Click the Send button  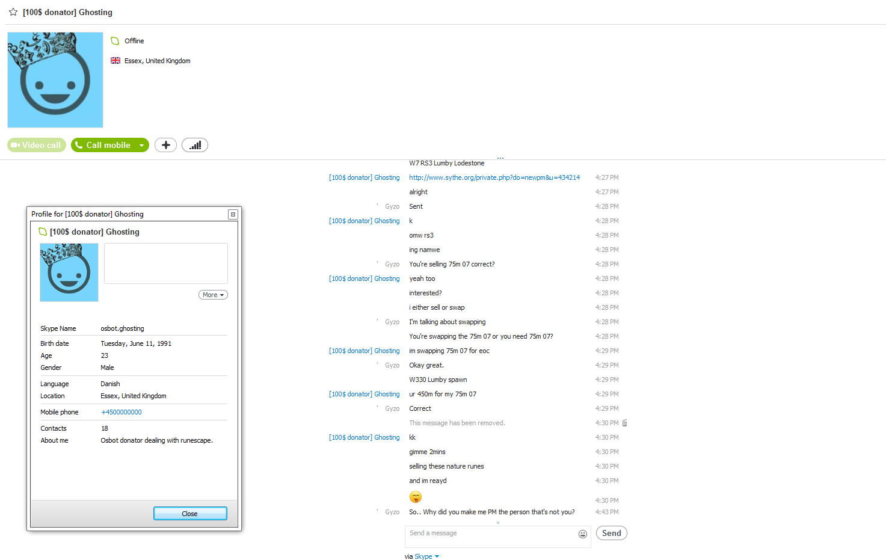point(612,533)
